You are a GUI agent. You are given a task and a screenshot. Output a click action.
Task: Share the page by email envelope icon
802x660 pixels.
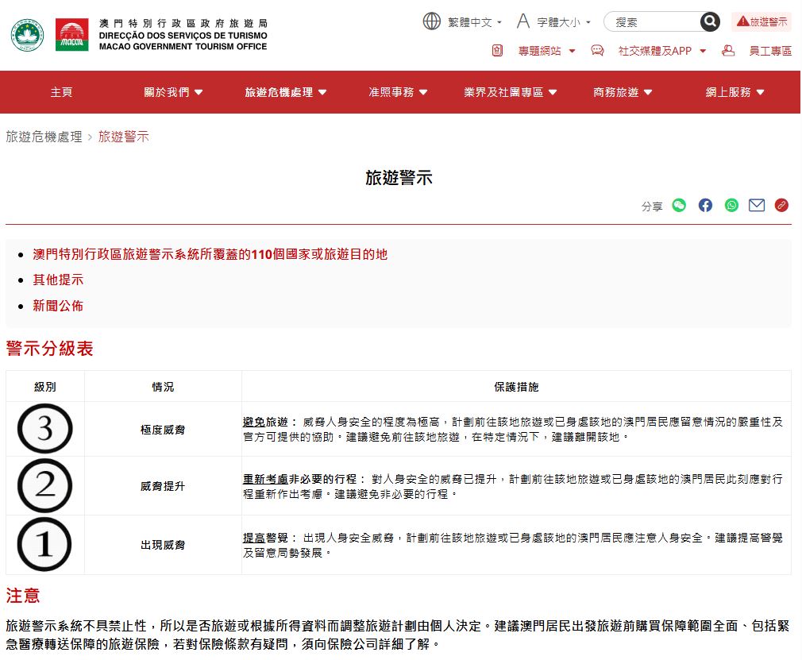pos(756,205)
